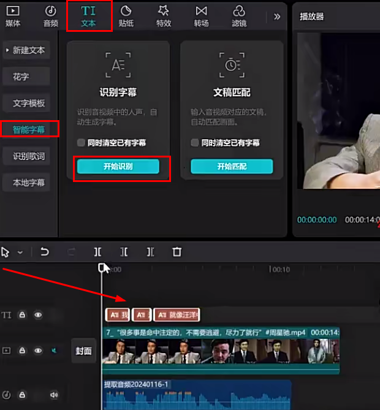380x410 pixels.
Task: Mute the video track's original audio
Action: (54, 351)
